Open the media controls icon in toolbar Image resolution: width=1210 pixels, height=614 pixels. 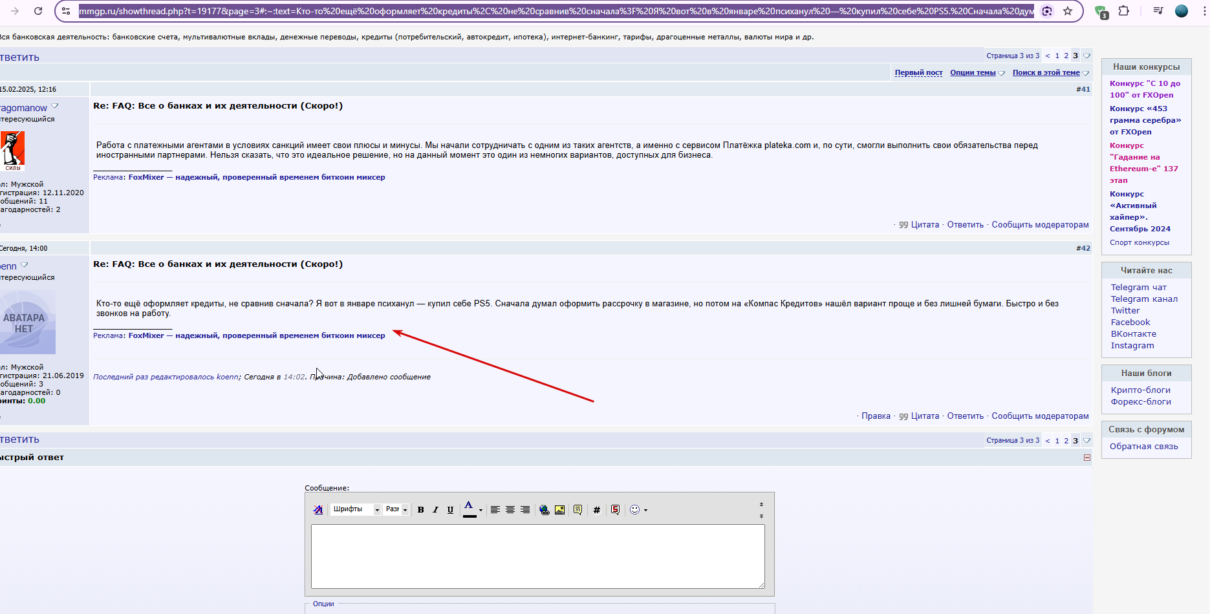tap(1158, 11)
